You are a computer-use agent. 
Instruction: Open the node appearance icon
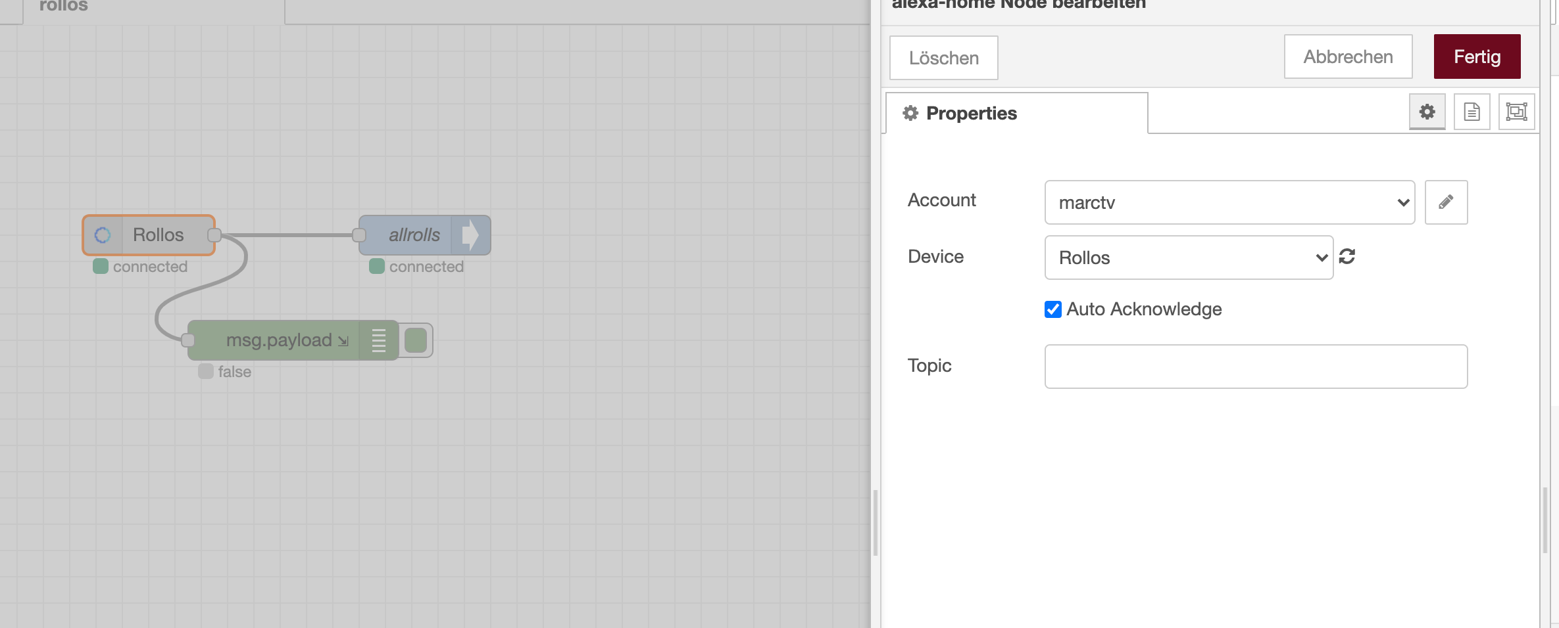(1516, 112)
